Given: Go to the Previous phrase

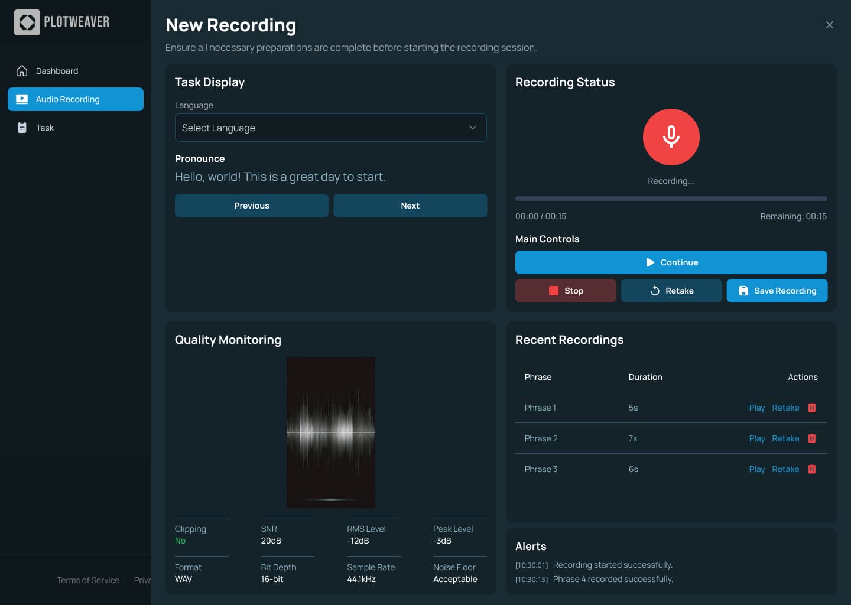Looking at the screenshot, I should pyautogui.click(x=252, y=206).
